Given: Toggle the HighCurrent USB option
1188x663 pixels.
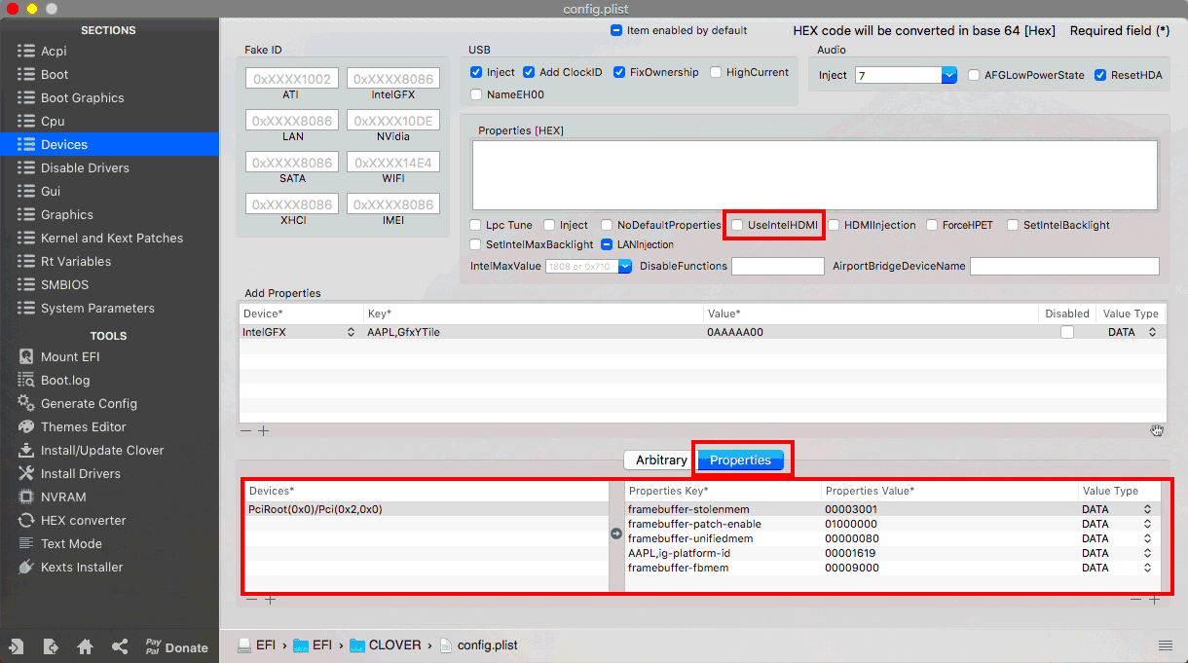Looking at the screenshot, I should tap(718, 72).
